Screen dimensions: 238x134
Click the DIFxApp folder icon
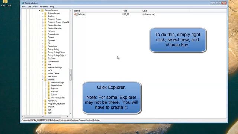45,31
